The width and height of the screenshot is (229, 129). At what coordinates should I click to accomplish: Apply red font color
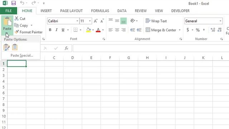coord(98,30)
